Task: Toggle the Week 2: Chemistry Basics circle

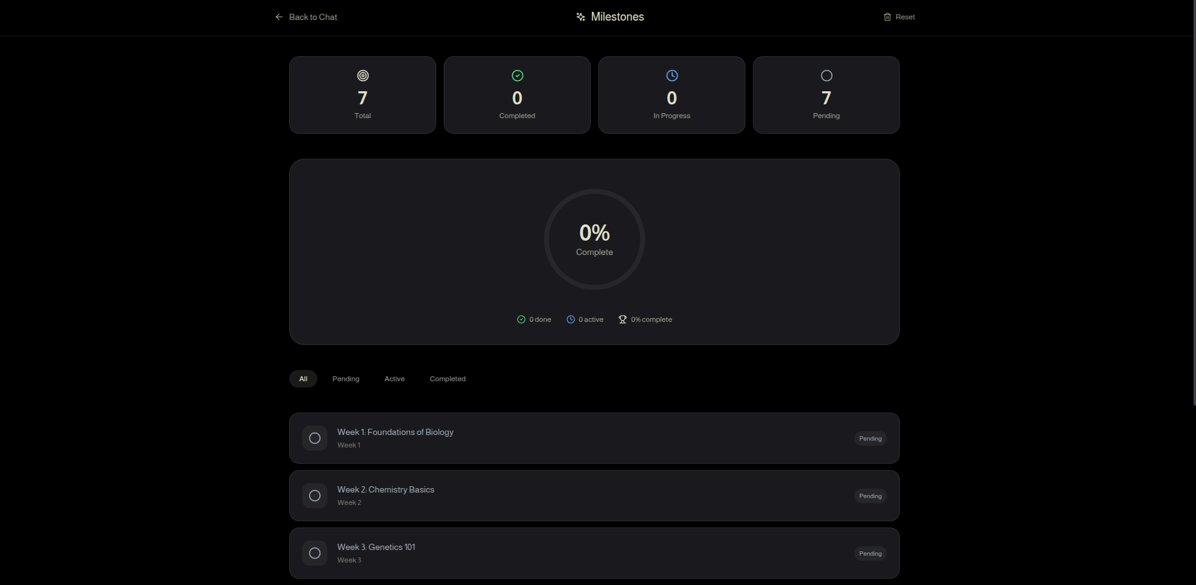Action: [x=315, y=496]
